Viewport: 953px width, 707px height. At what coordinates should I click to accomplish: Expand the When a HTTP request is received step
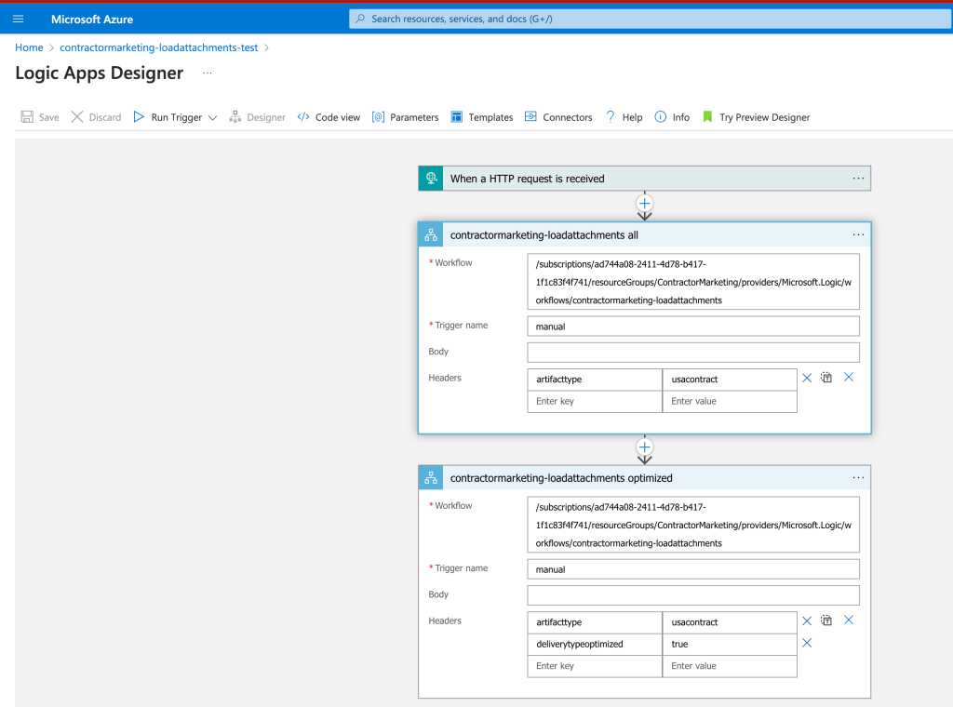(644, 179)
